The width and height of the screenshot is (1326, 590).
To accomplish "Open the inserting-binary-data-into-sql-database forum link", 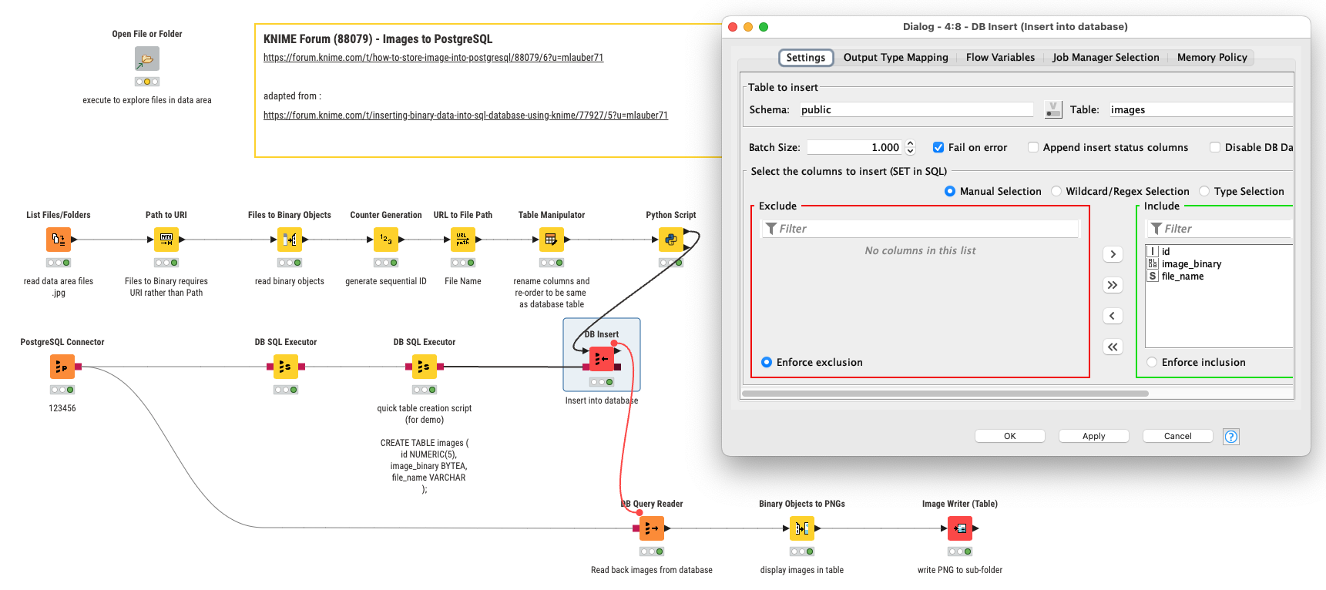I will click(x=465, y=116).
